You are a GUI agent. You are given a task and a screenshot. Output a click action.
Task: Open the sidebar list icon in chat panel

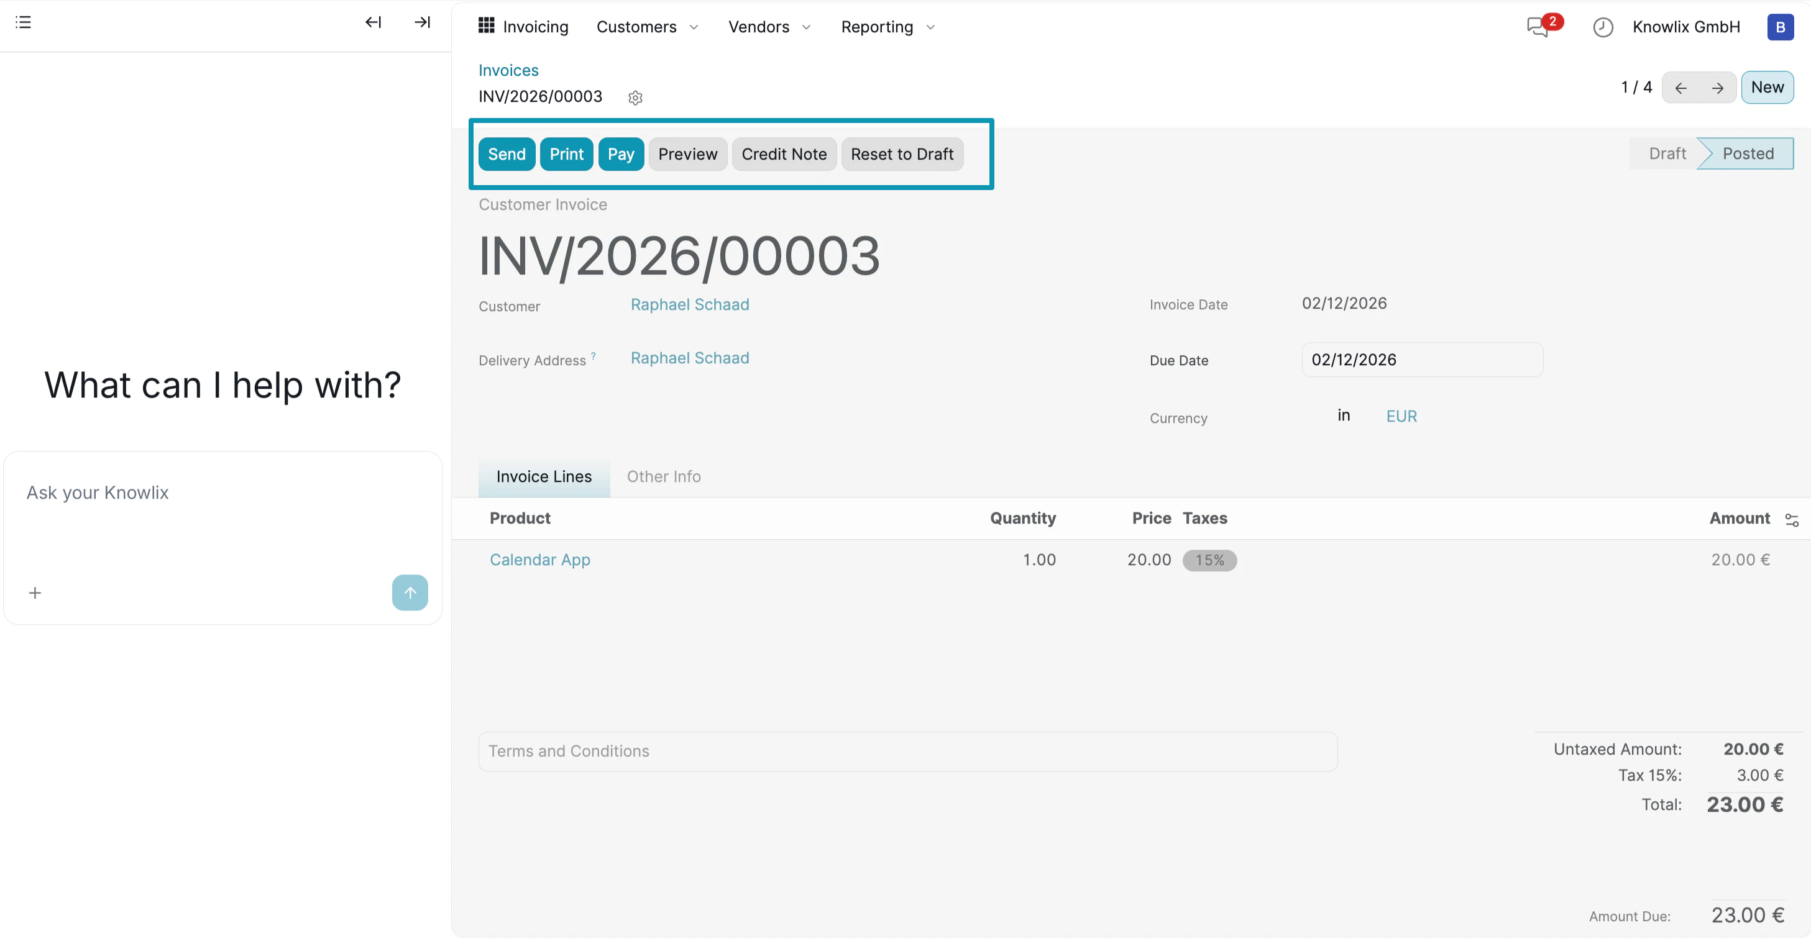[22, 22]
